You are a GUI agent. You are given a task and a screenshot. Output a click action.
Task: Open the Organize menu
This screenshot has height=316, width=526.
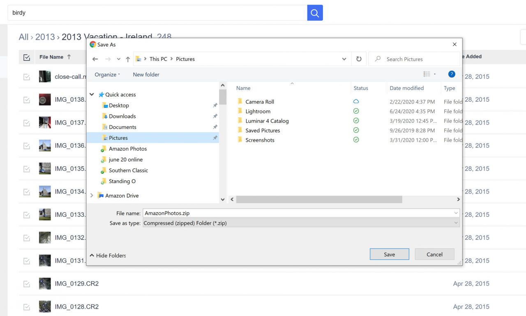pos(107,74)
